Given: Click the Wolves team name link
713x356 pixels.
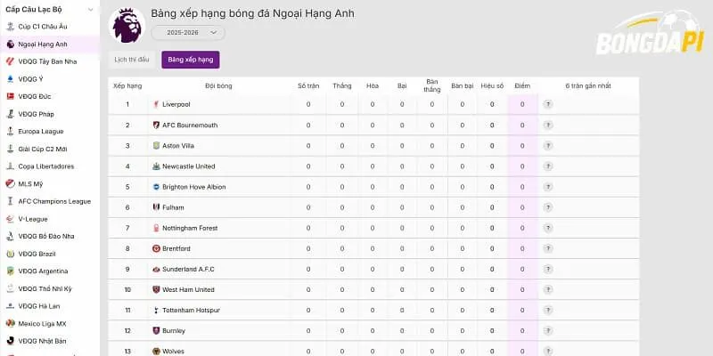Looking at the screenshot, I should (173, 351).
